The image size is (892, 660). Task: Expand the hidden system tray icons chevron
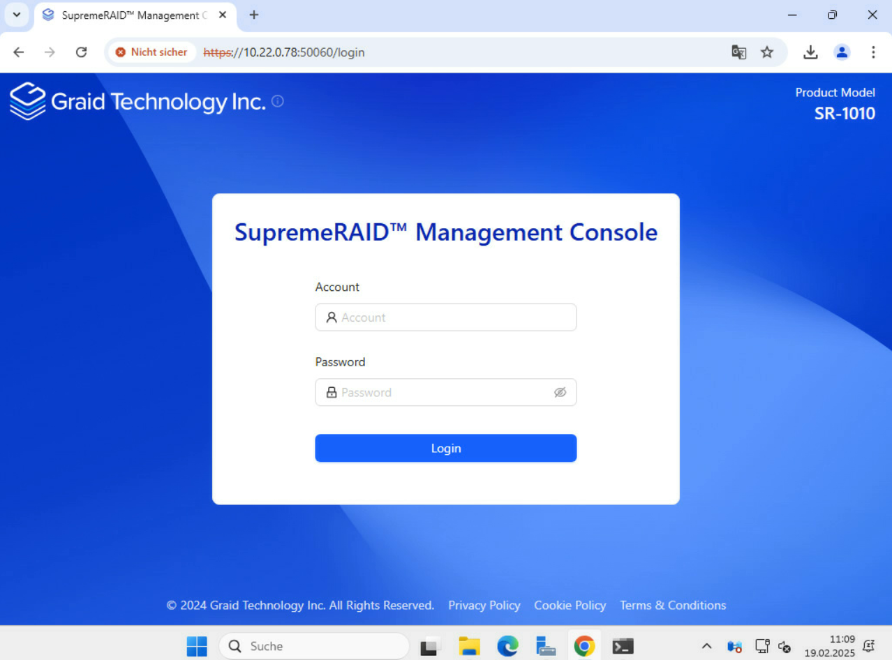click(x=707, y=646)
